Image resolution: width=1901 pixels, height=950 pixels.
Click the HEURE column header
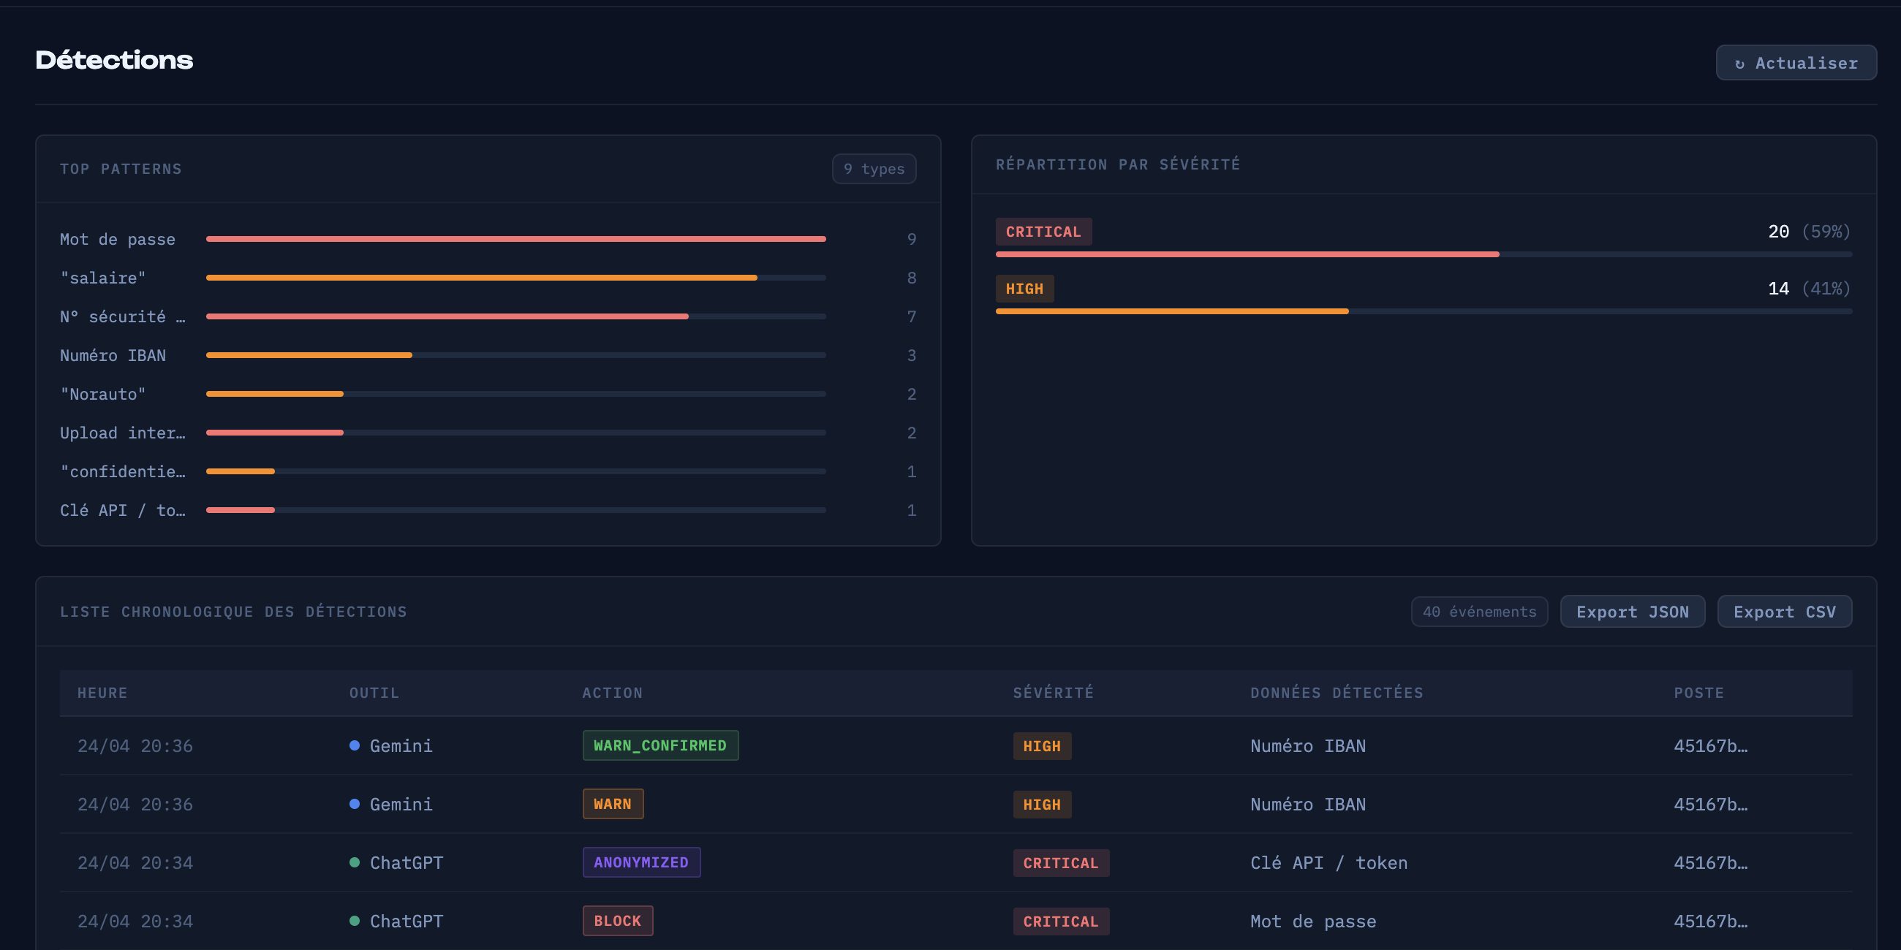tap(102, 693)
